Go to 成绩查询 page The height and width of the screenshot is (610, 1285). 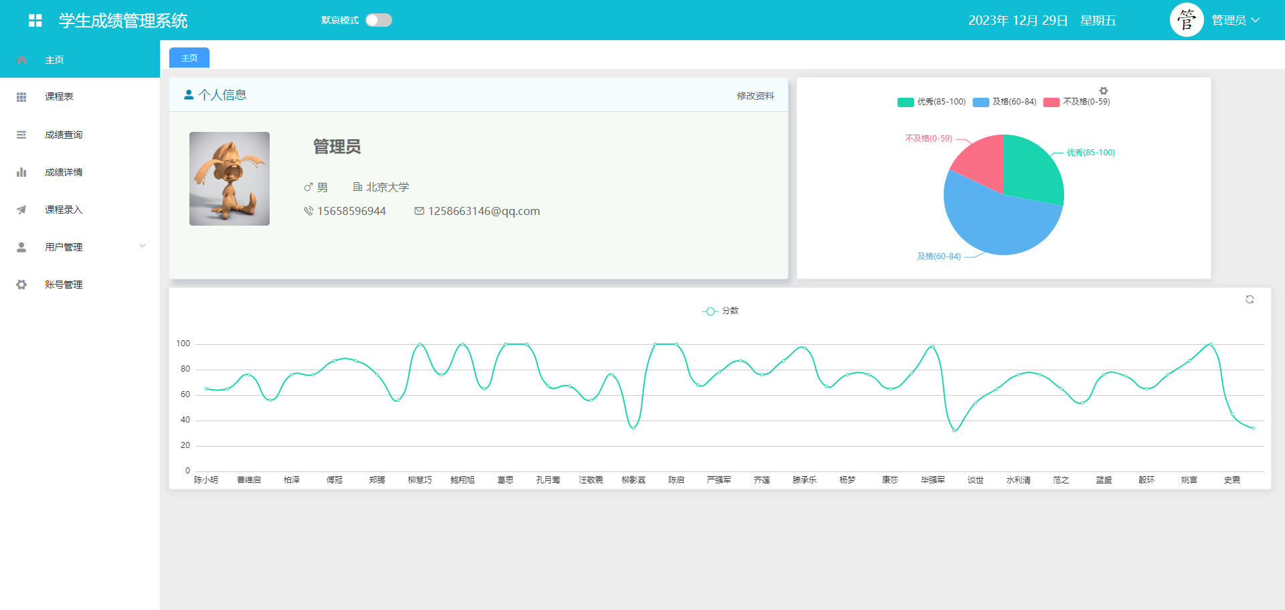[80, 135]
